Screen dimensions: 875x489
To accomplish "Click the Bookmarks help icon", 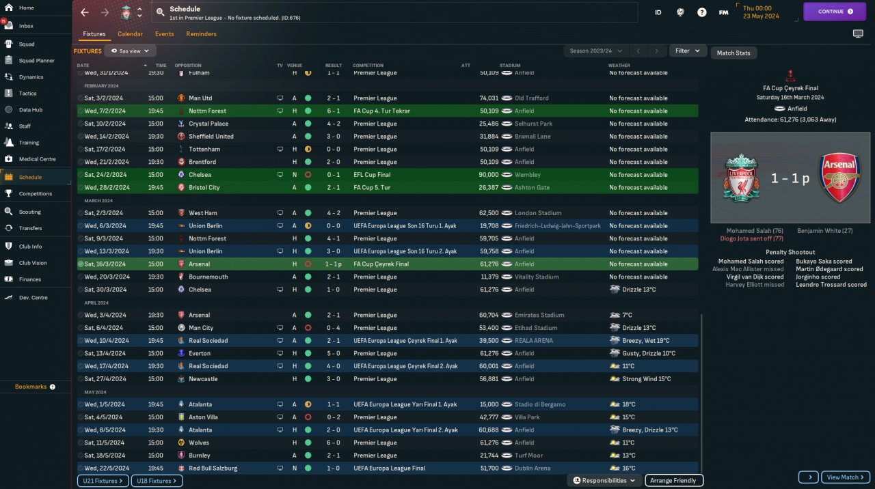I will pyautogui.click(x=53, y=387).
